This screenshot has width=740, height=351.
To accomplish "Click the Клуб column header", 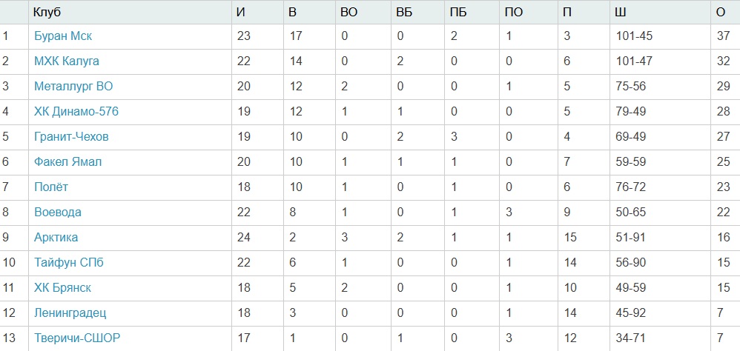I will (x=47, y=11).
